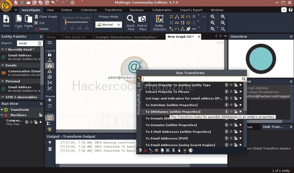Toggle the main view mode icon under View
Image resolution: width=294 pixels, height=173 pixels.
[x=49, y=118]
